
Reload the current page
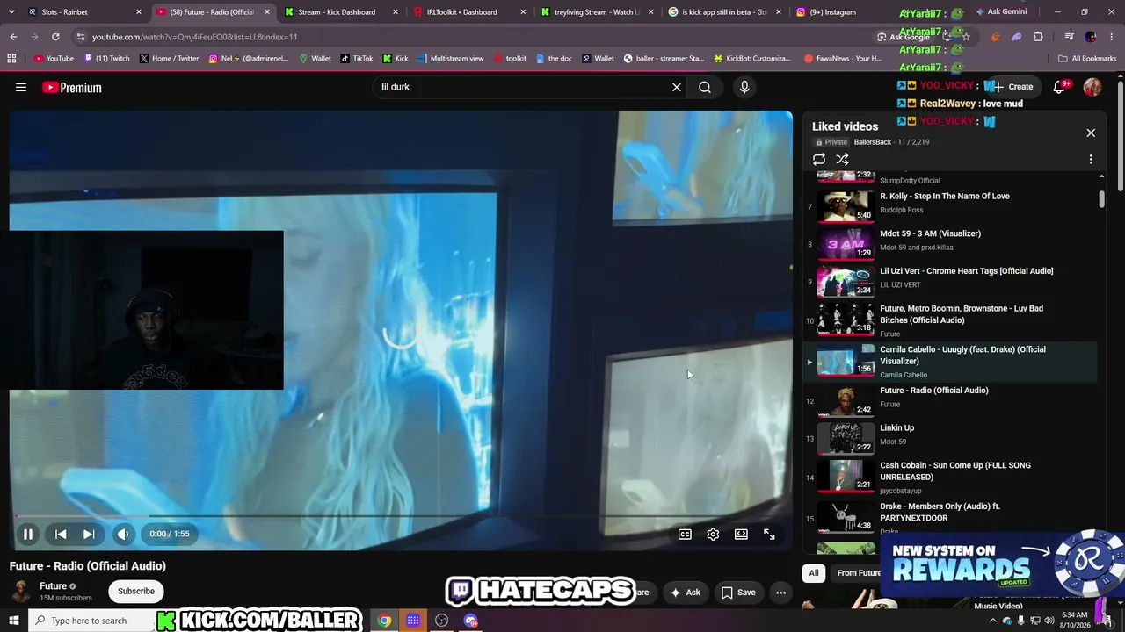55,37
